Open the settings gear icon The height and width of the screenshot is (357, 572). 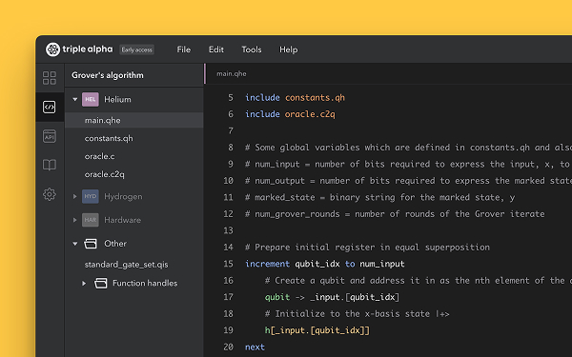(50, 194)
